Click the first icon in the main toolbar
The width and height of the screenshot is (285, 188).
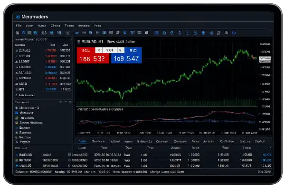[x=17, y=33]
